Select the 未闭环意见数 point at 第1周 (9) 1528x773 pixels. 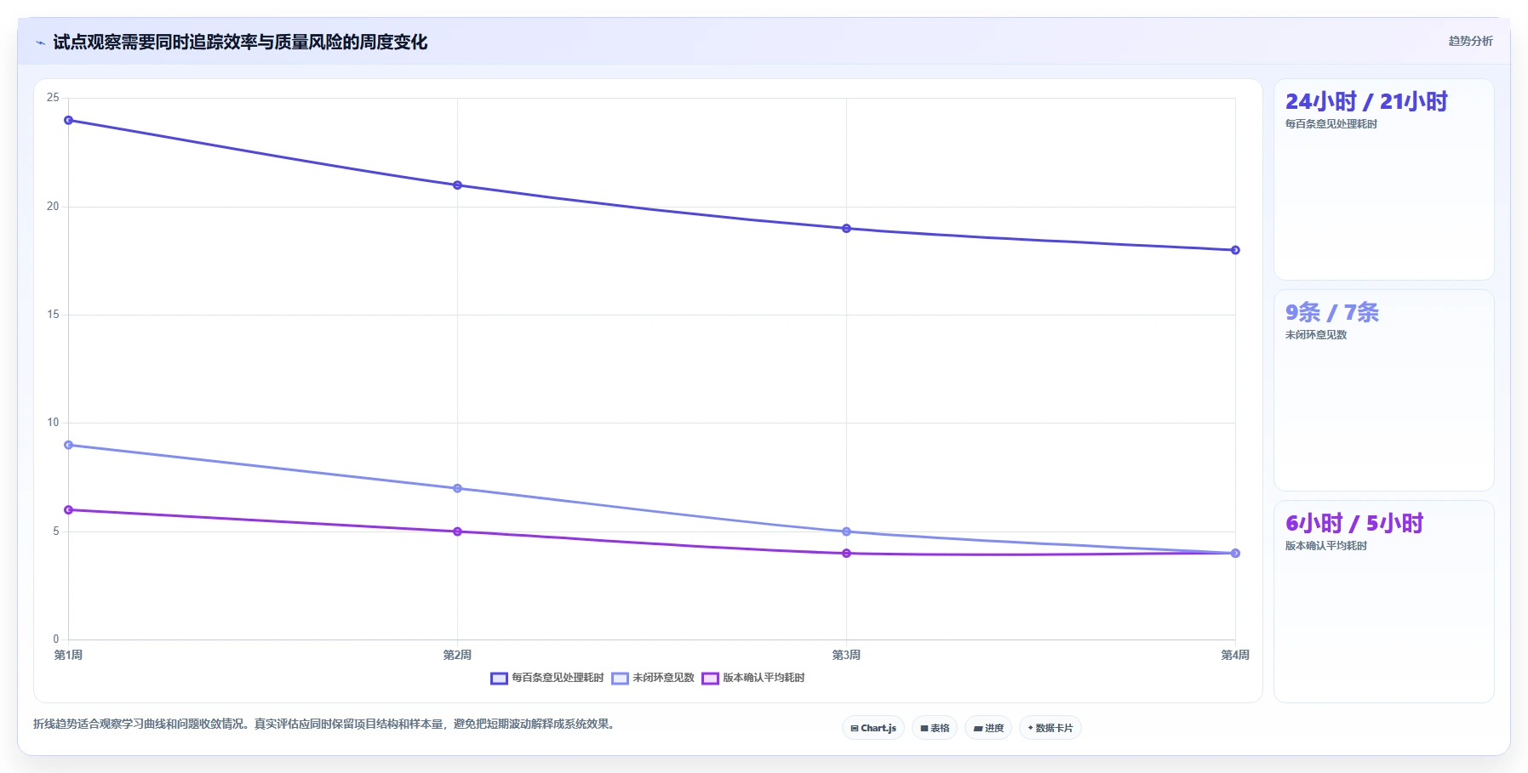[68, 445]
